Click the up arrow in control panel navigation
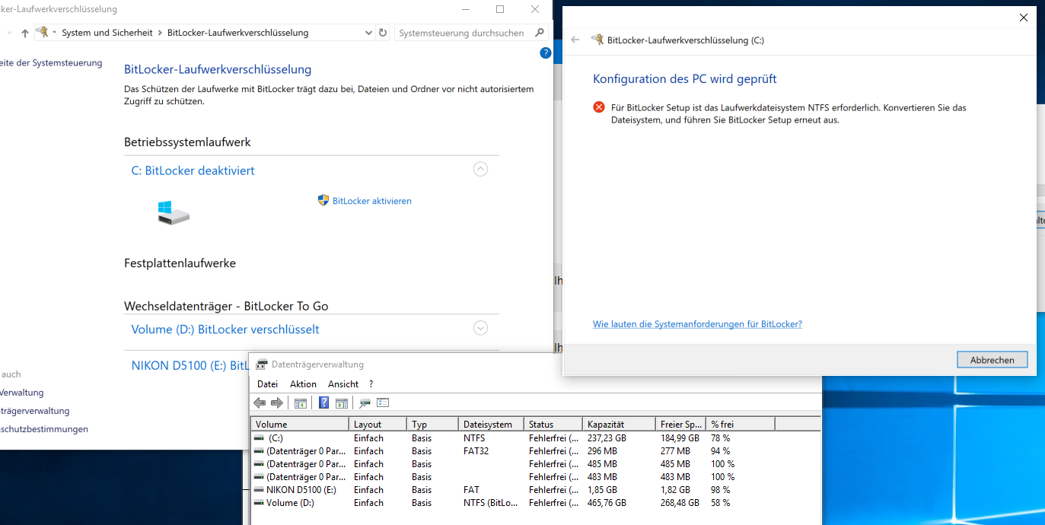 (25, 33)
